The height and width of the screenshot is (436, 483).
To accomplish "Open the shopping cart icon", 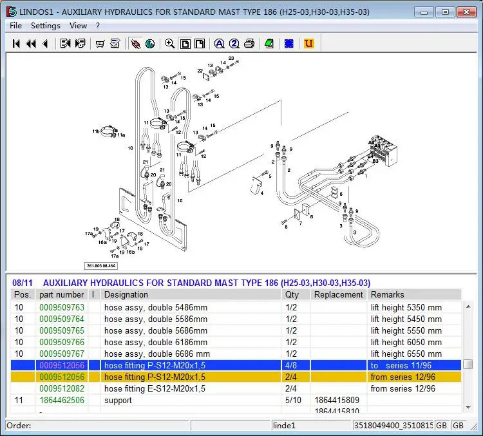I will click(100, 44).
